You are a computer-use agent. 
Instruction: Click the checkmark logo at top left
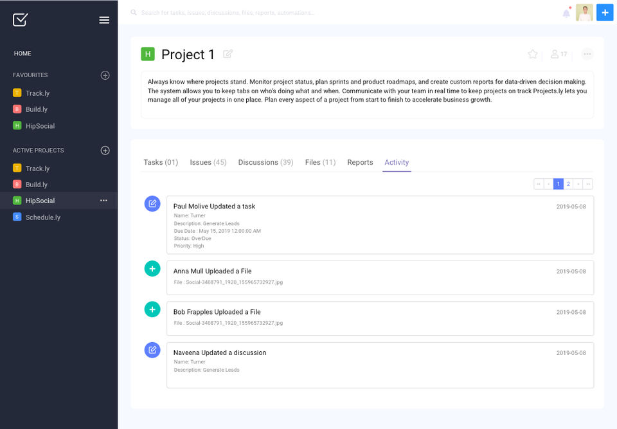[x=21, y=20]
